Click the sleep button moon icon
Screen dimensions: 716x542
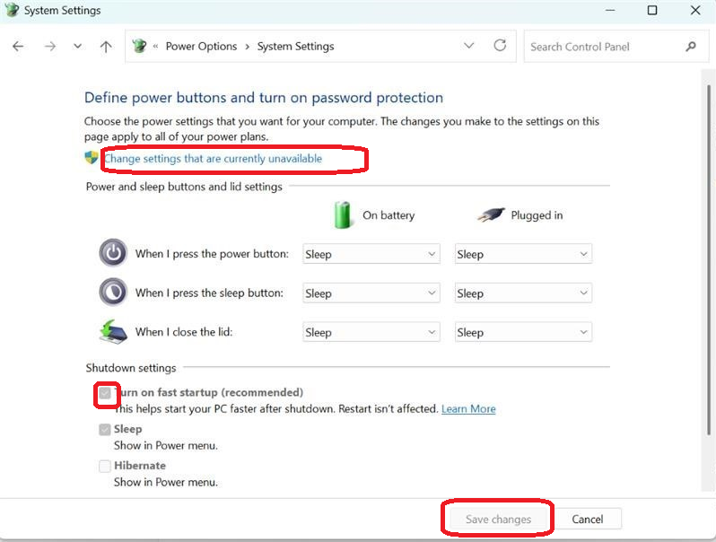point(113,292)
